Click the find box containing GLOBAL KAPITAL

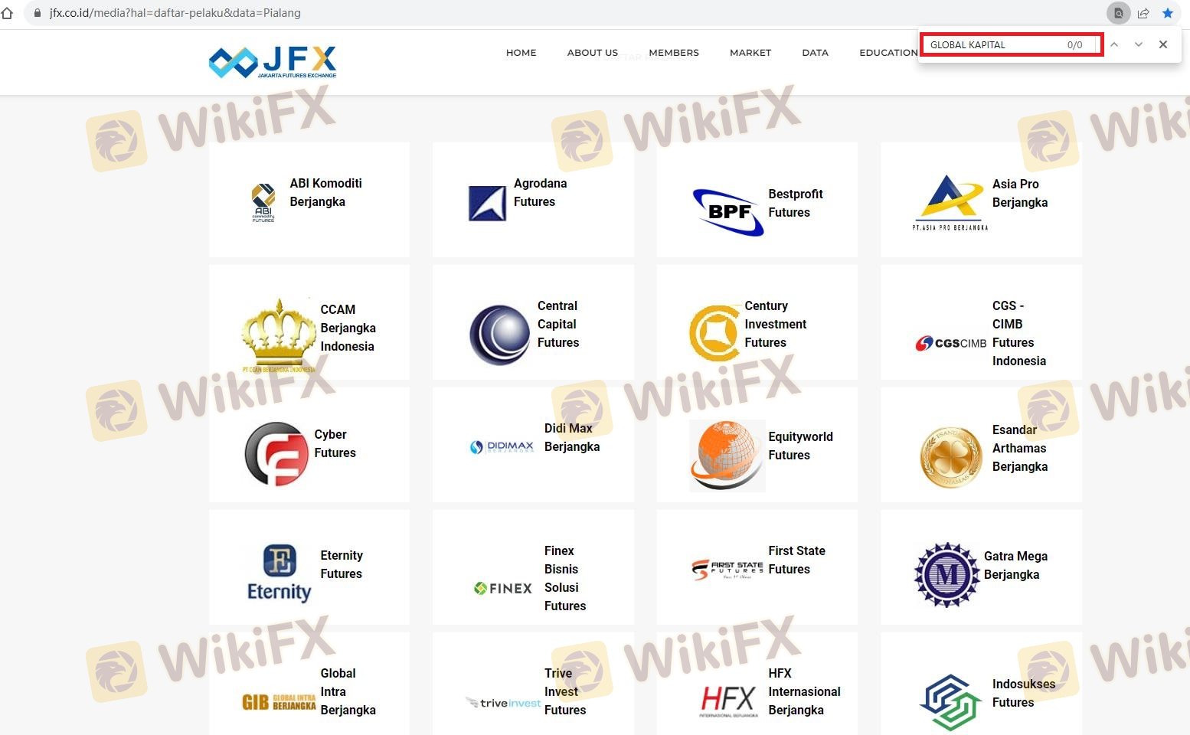click(x=995, y=44)
